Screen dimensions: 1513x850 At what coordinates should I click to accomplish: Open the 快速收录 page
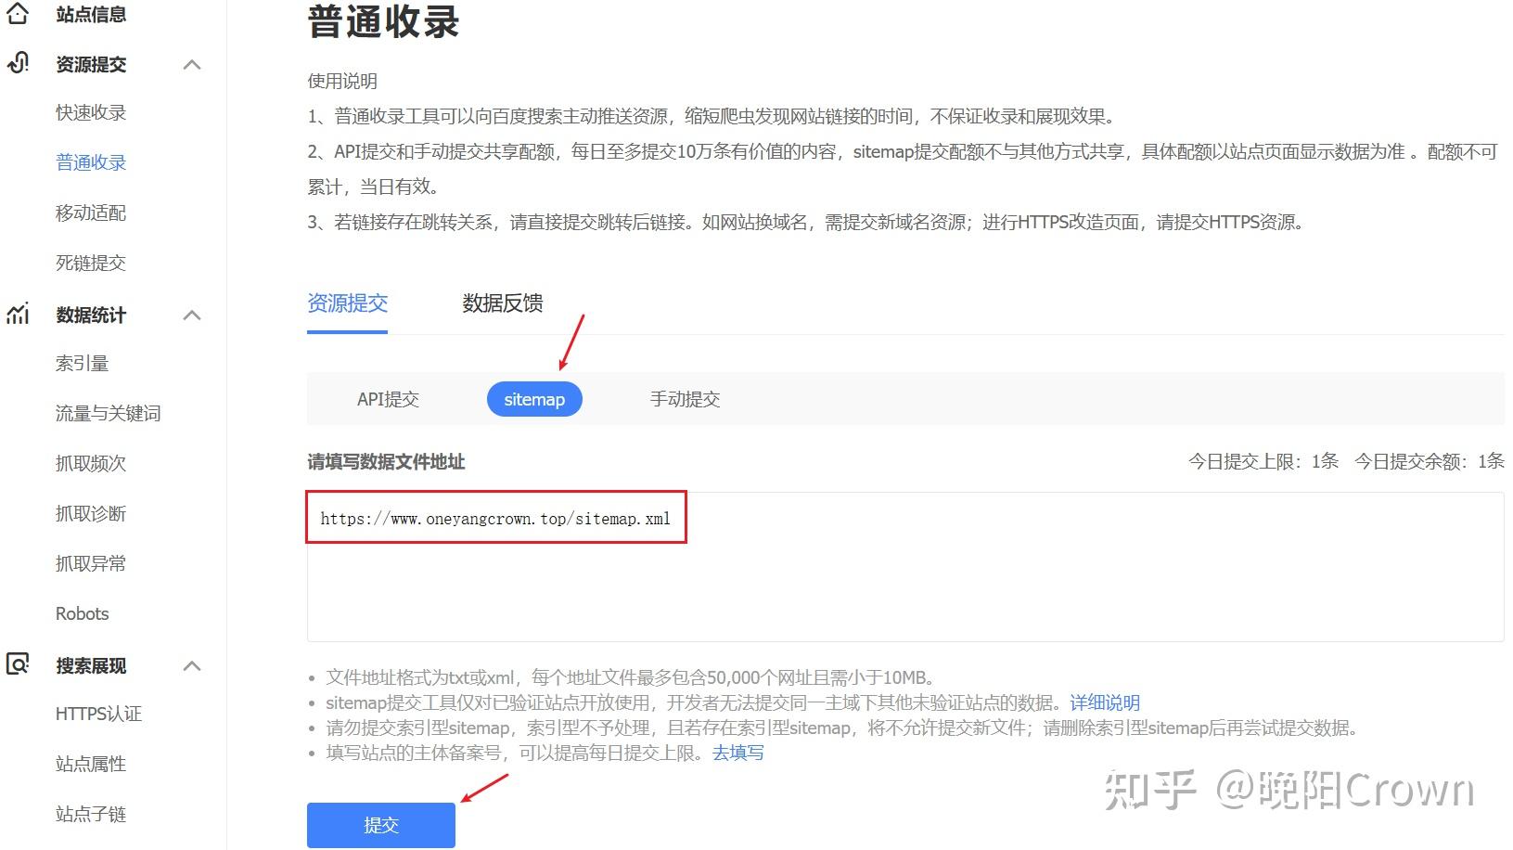tap(89, 112)
